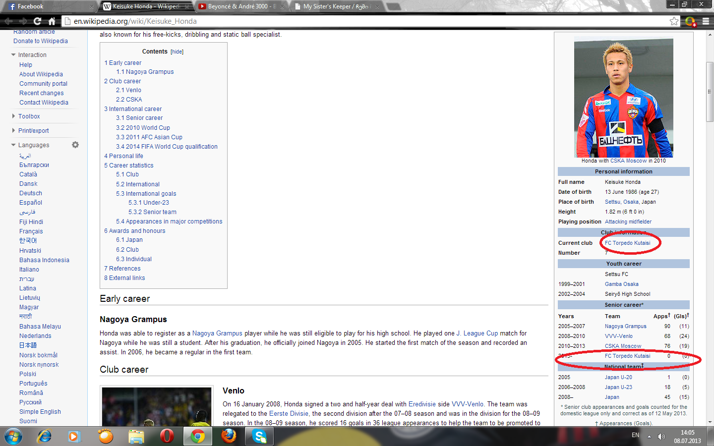The image size is (714, 446).
Task: Jump to 8 External links section
Action: click(124, 278)
